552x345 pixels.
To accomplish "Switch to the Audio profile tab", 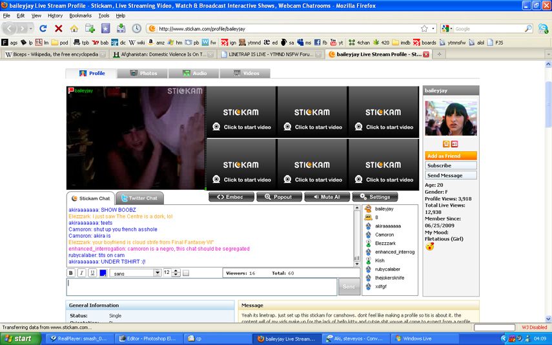I will click(194, 73).
